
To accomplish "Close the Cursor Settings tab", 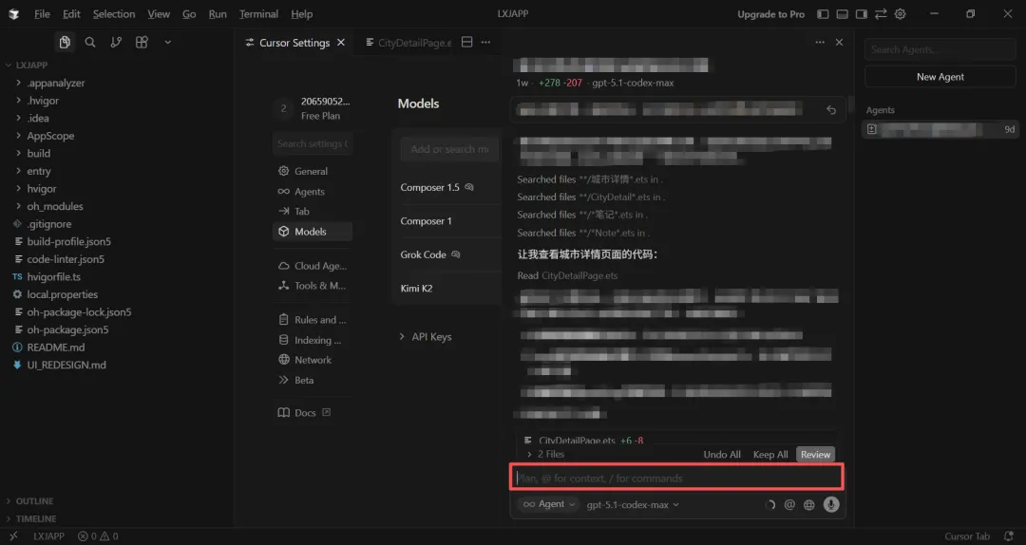I will [x=341, y=43].
